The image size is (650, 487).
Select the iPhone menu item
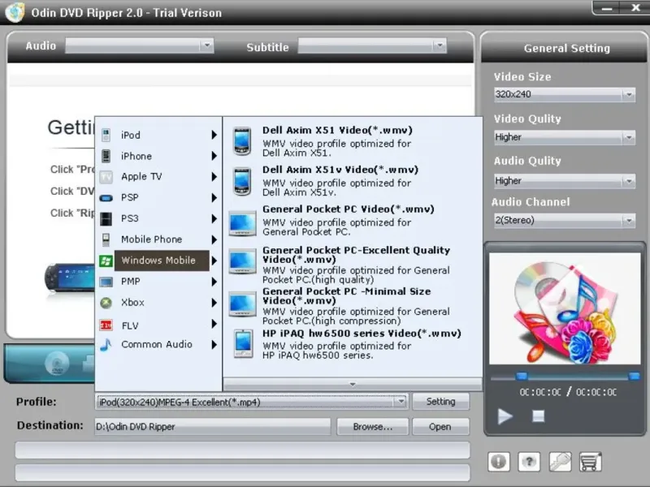[158, 156]
